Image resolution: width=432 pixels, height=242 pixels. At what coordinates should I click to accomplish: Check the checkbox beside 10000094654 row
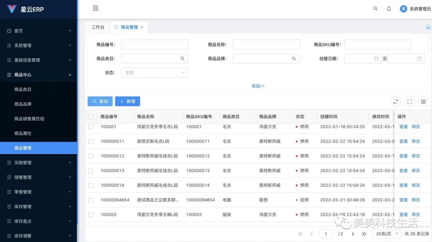[90, 200]
